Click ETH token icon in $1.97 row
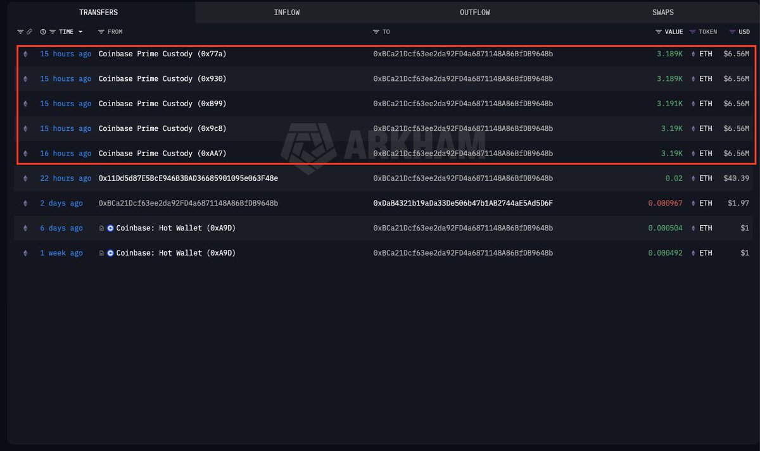This screenshot has height=451, width=760. (692, 204)
